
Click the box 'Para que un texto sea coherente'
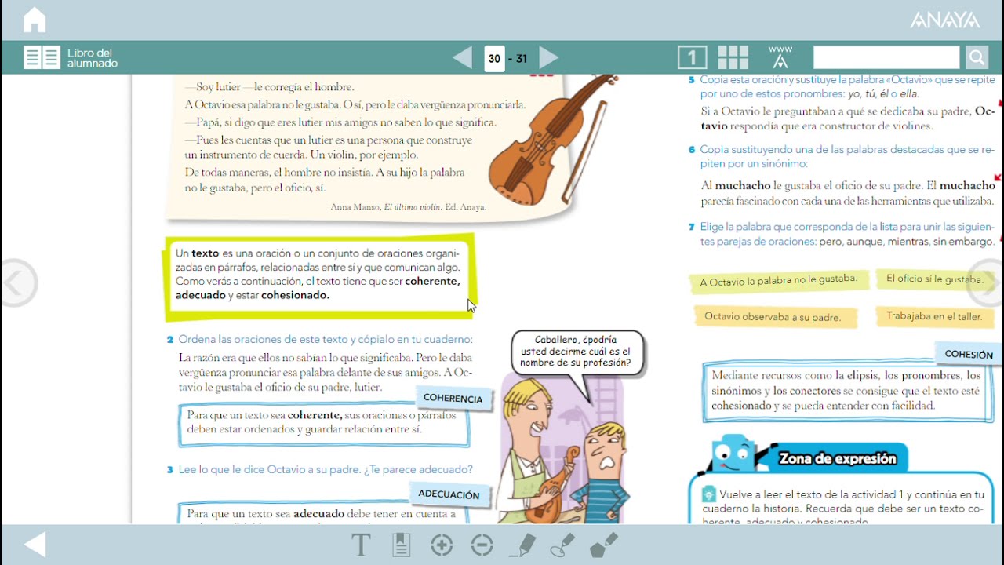tap(323, 424)
